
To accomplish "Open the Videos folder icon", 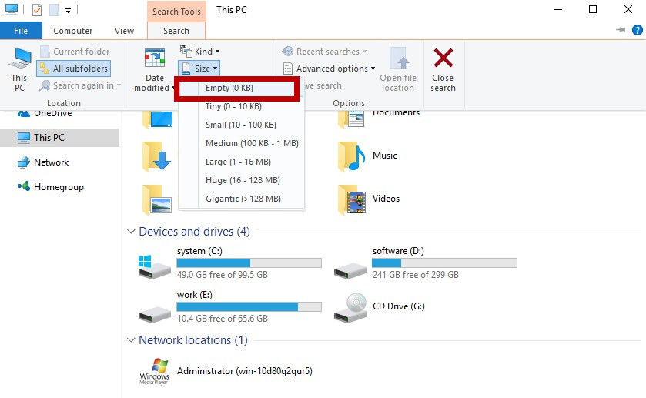I will (x=351, y=199).
